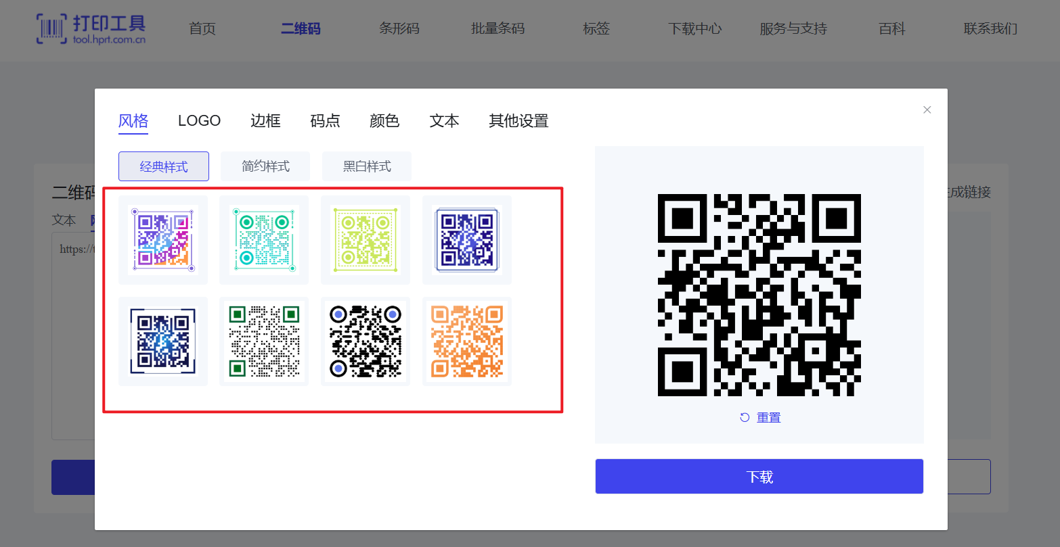Image resolution: width=1060 pixels, height=547 pixels.
Task: Open 百科 in the top navigation
Action: click(x=892, y=28)
